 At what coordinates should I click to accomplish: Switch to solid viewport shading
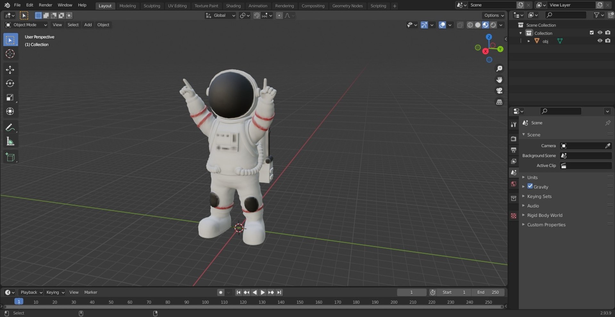(478, 25)
